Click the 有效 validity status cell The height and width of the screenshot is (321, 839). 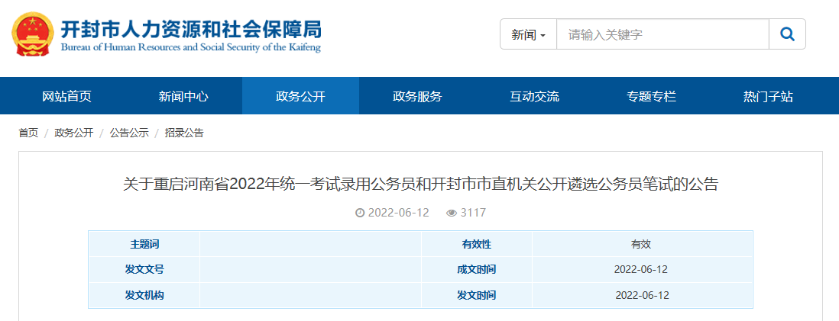coord(641,244)
